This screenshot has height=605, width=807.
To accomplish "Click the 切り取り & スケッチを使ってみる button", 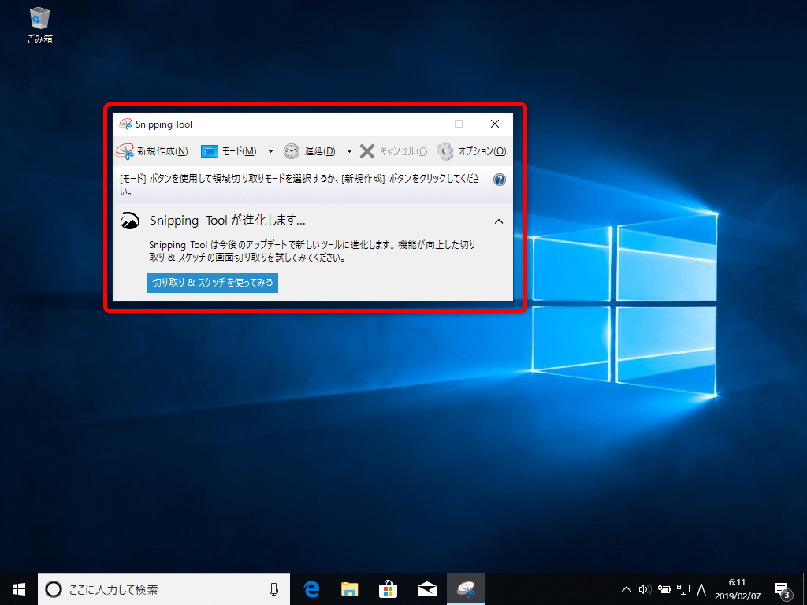I will (212, 282).
